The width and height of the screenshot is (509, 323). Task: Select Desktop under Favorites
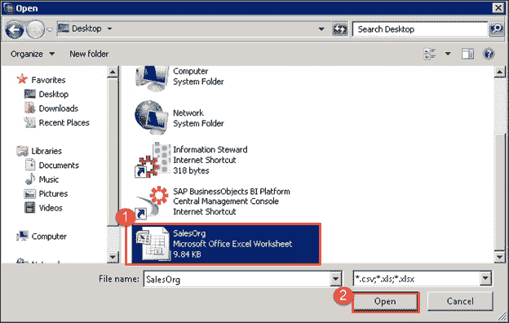pyautogui.click(x=54, y=94)
